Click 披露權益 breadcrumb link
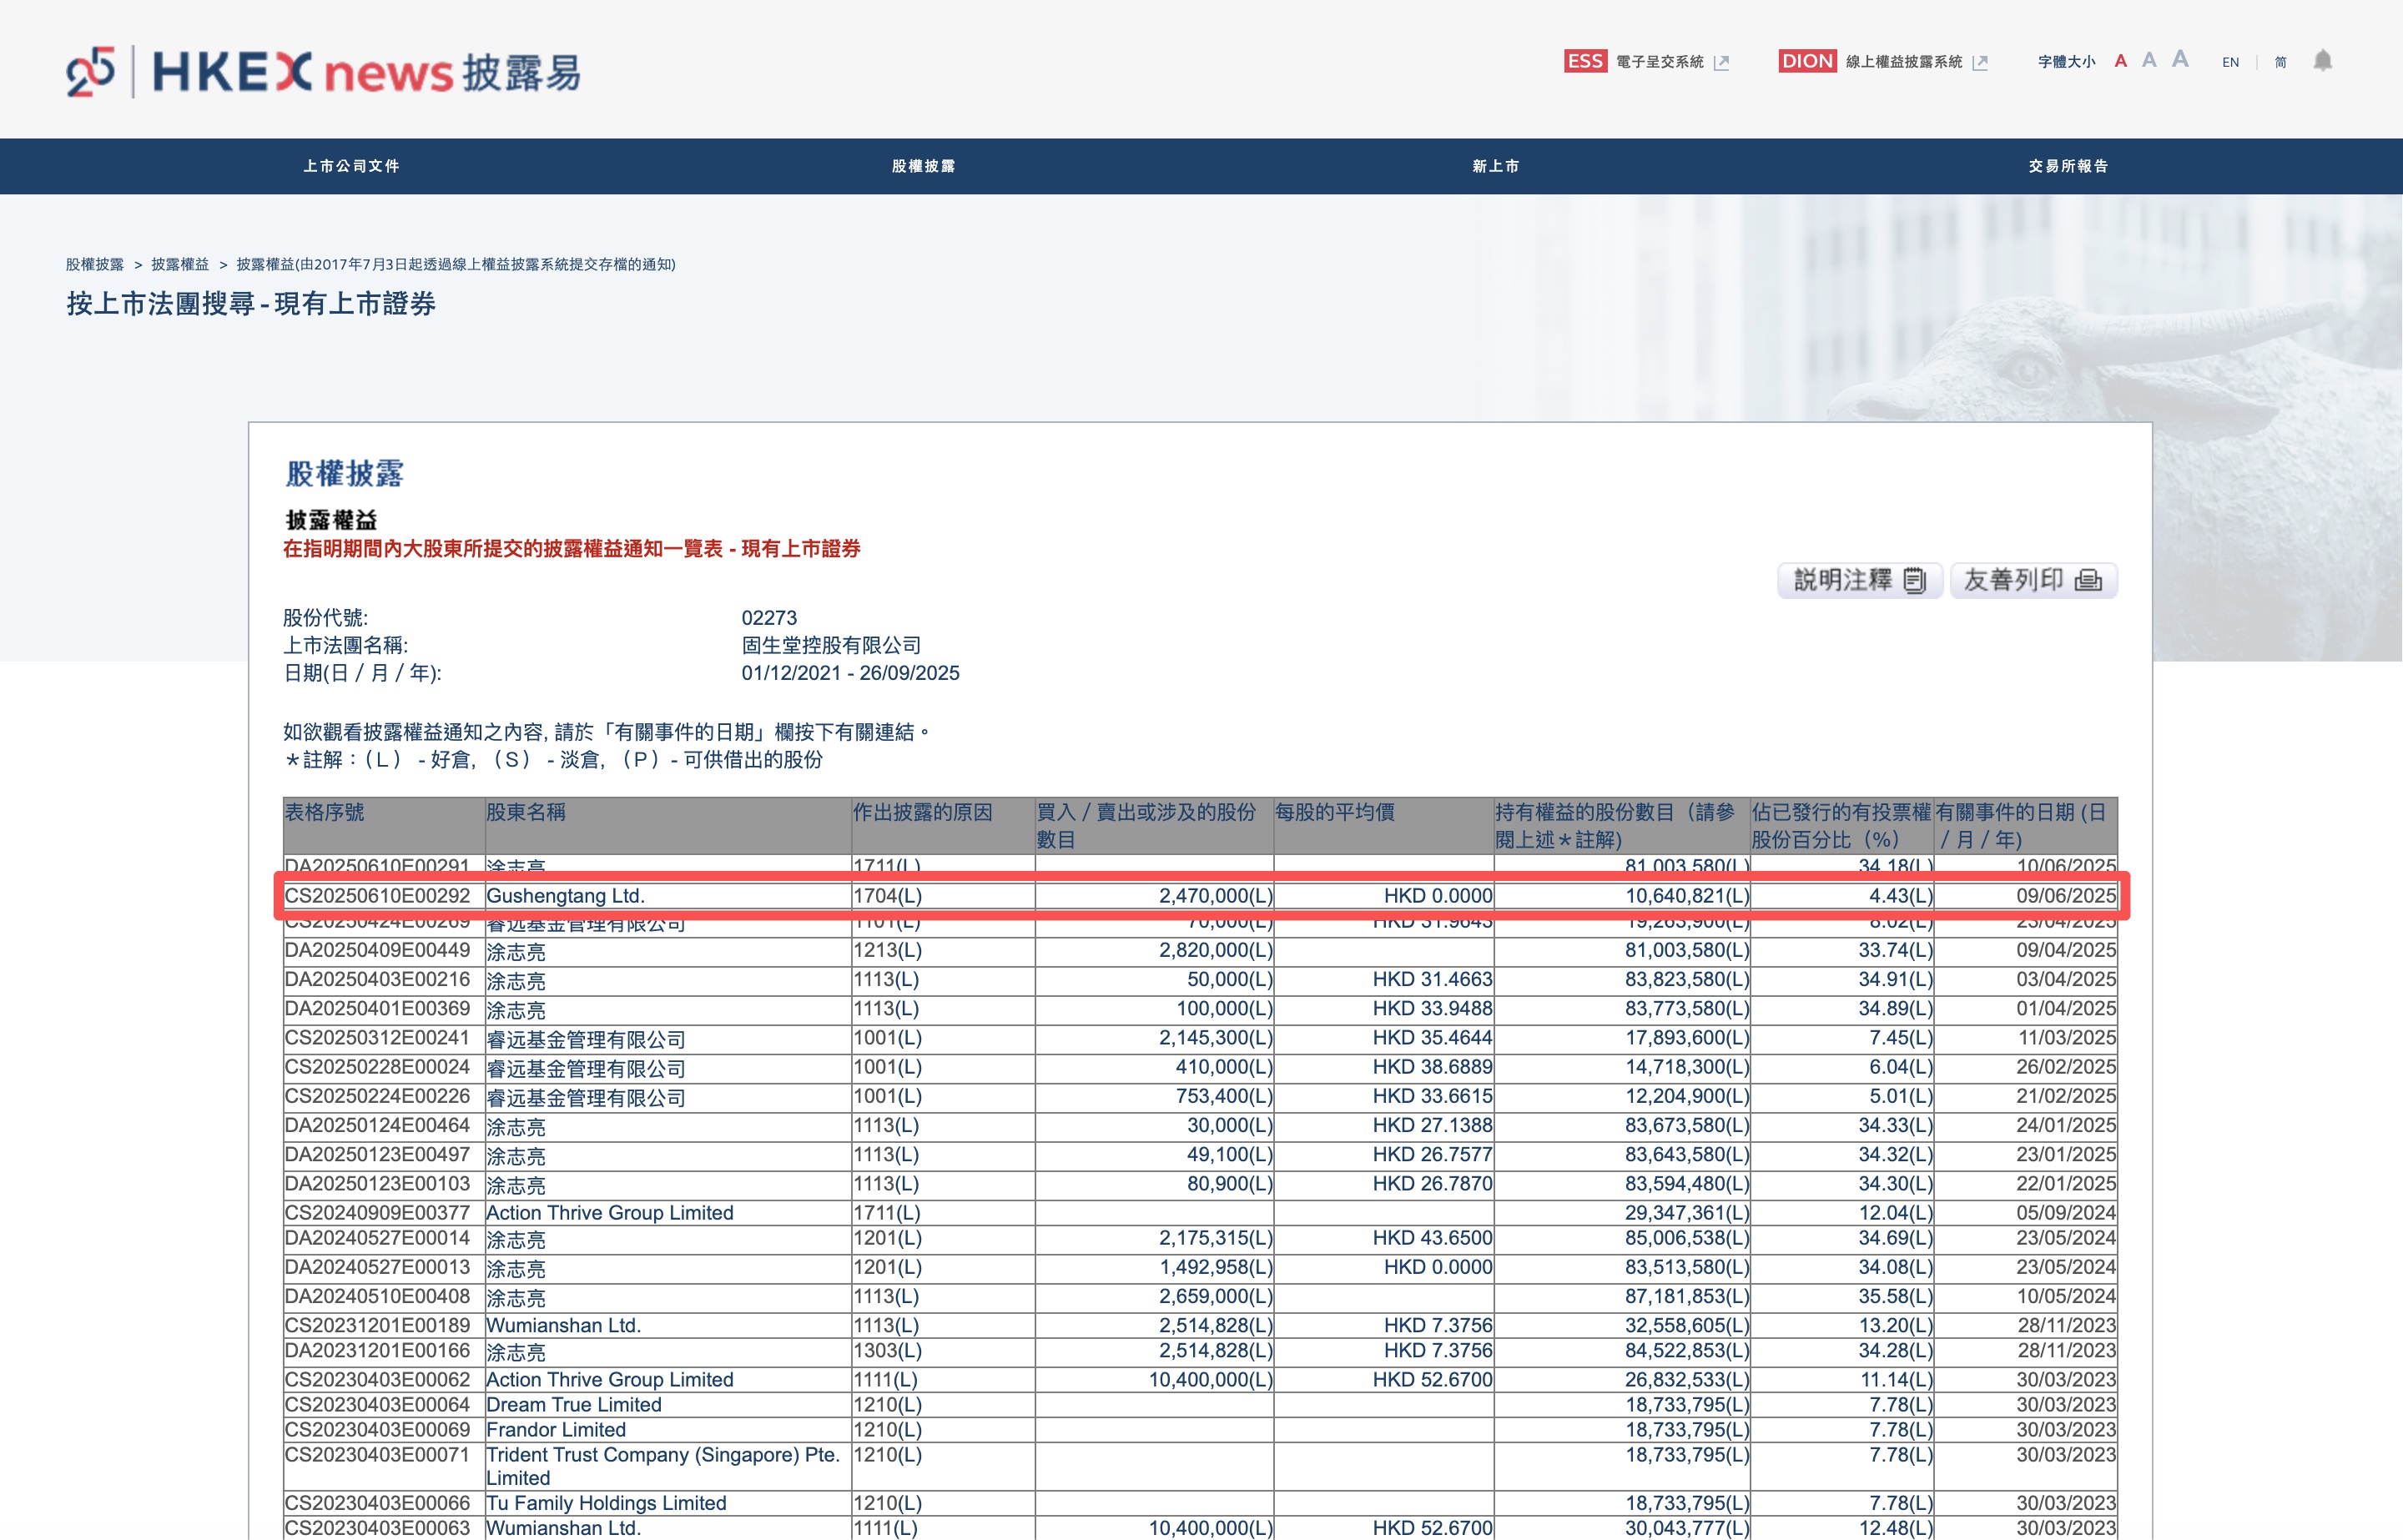Screen dimensions: 2403x1540 pyautogui.click(x=180, y=264)
